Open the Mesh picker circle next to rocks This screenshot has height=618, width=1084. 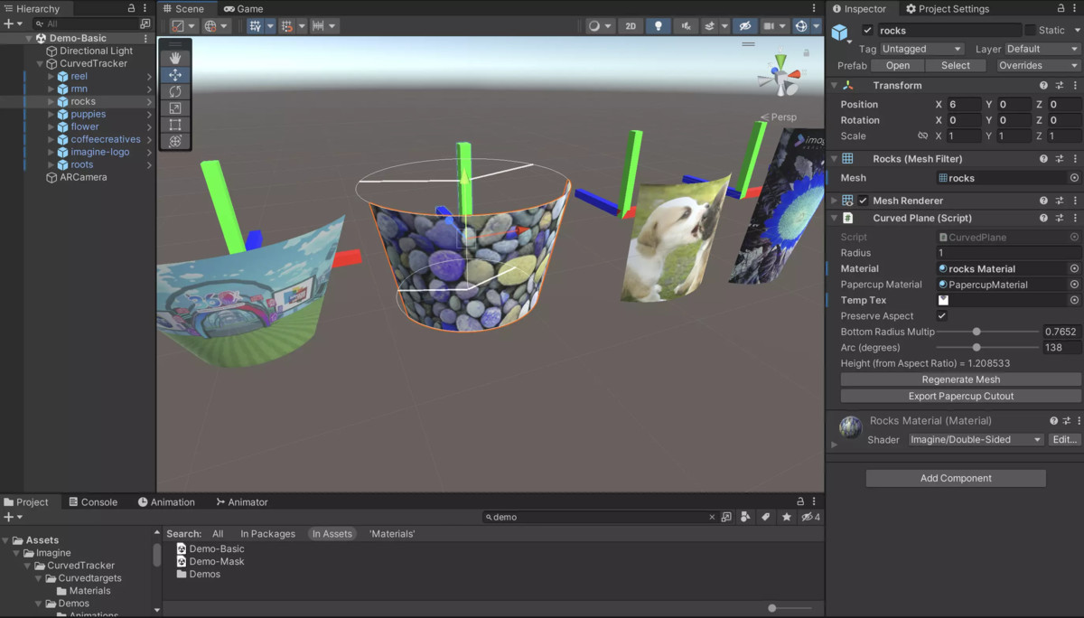[1074, 178]
